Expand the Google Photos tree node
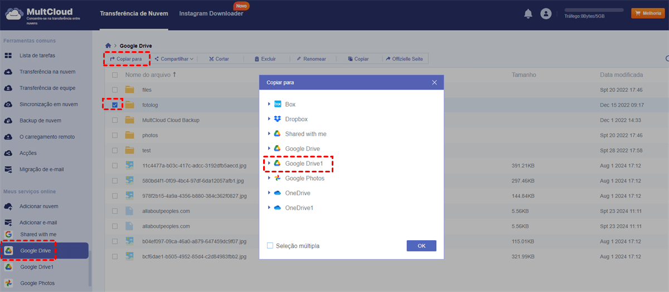Image resolution: width=669 pixels, height=292 pixels. [x=269, y=178]
